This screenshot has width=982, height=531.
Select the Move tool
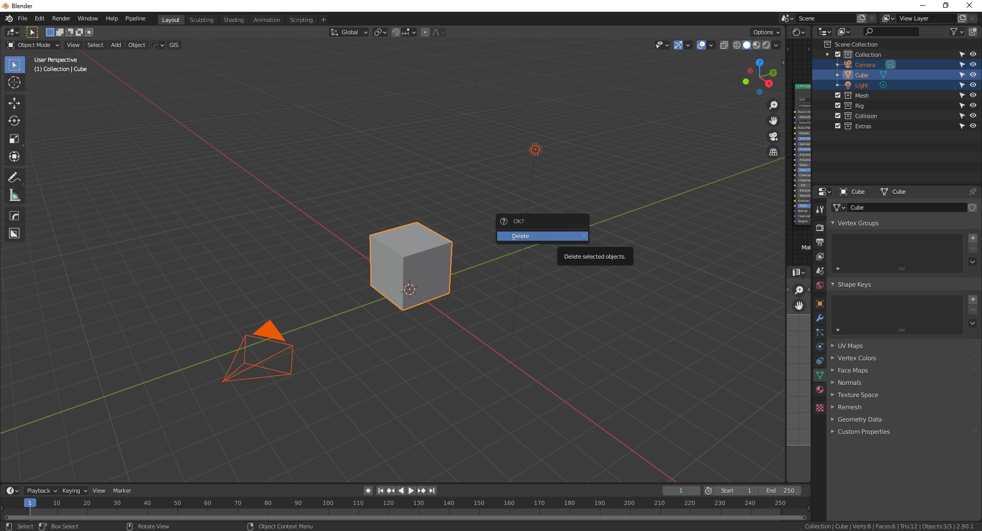click(14, 103)
